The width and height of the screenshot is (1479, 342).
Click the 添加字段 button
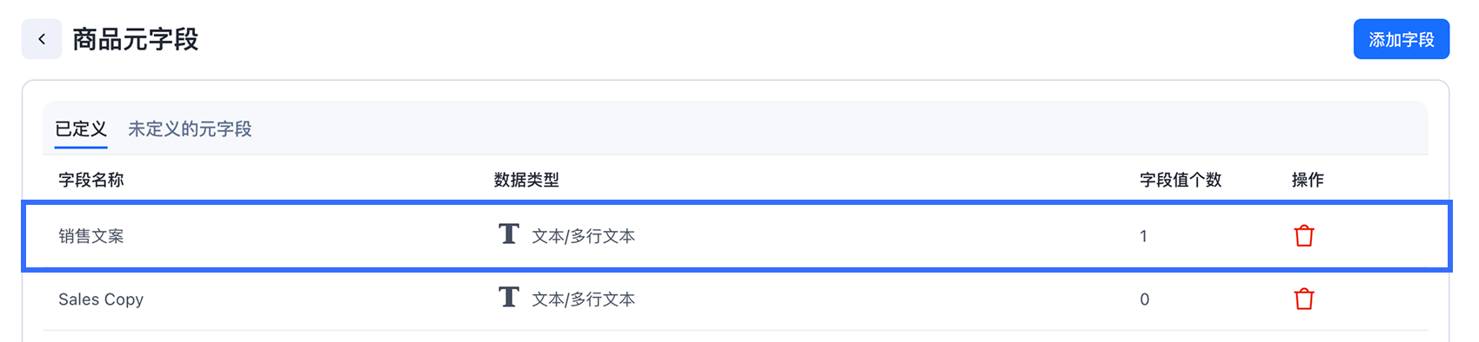pyautogui.click(x=1401, y=39)
